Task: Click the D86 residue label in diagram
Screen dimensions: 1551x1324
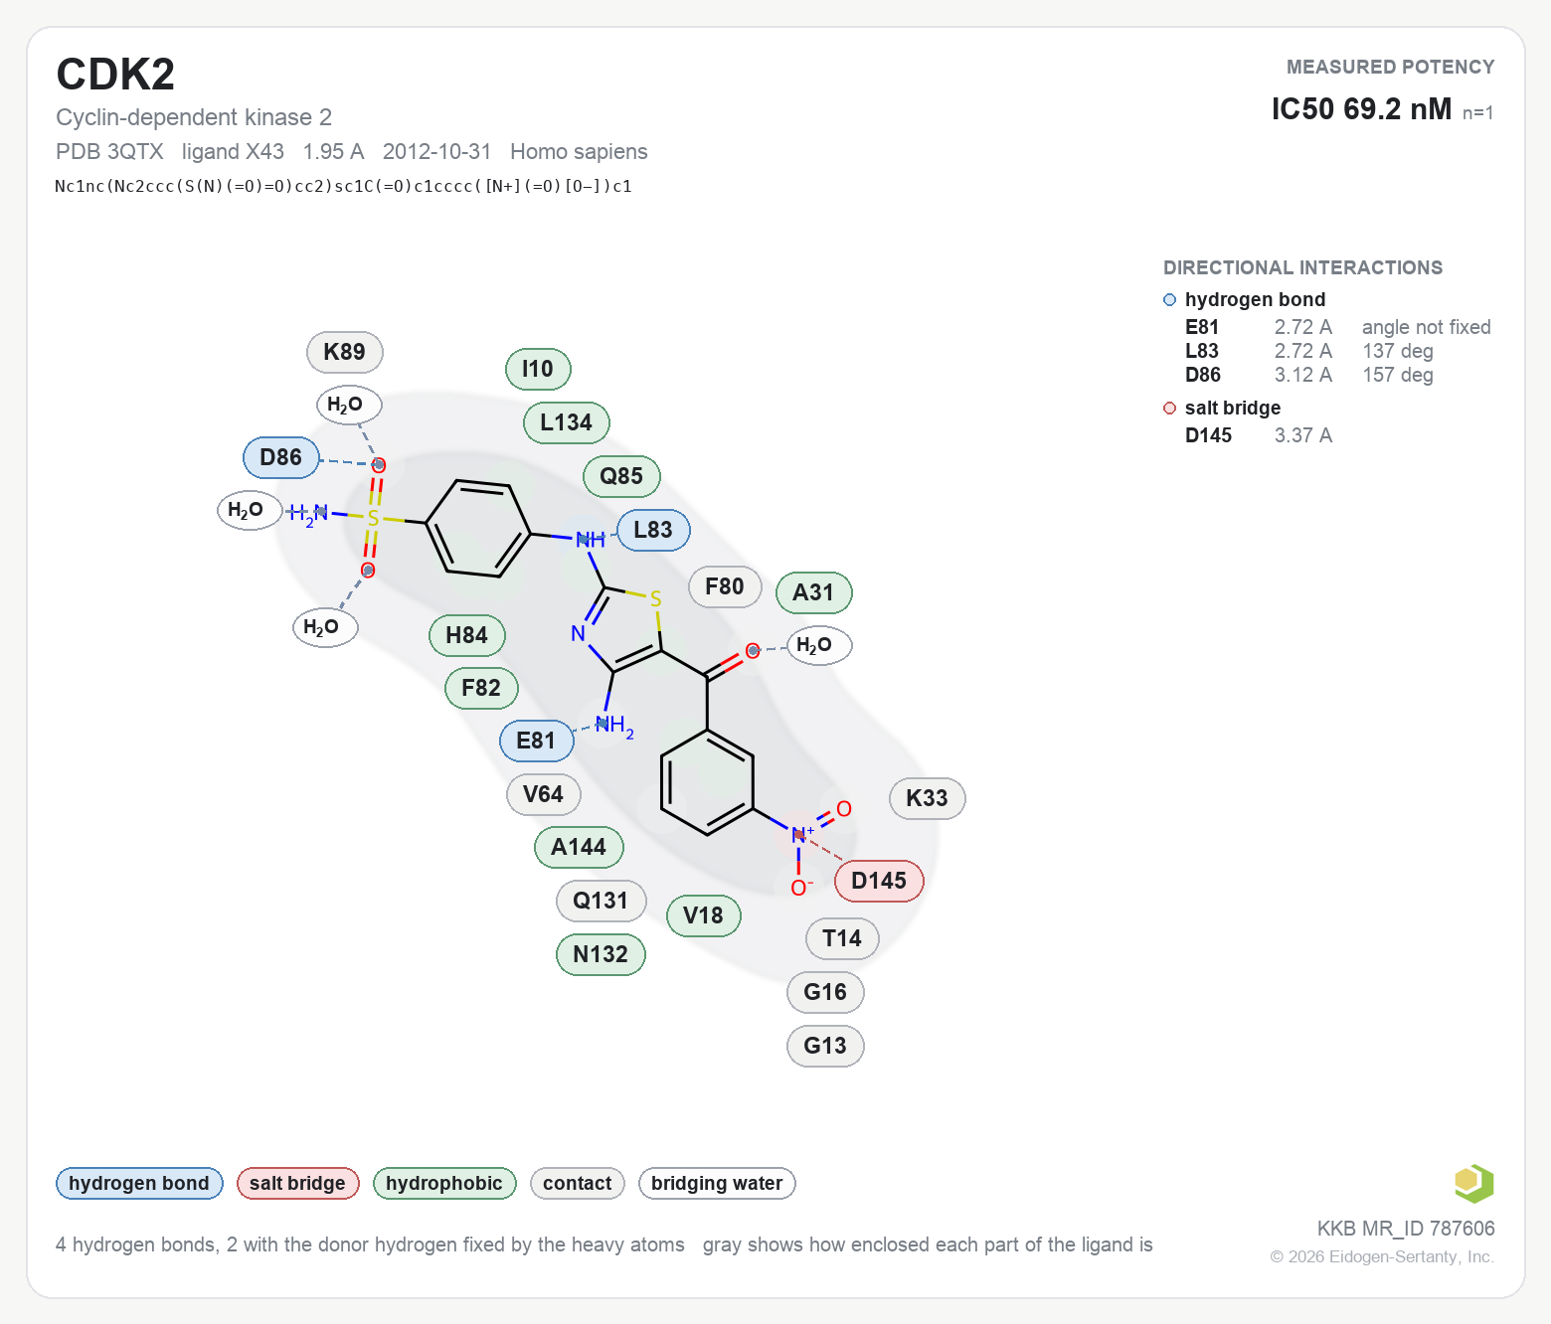Action: (x=281, y=457)
